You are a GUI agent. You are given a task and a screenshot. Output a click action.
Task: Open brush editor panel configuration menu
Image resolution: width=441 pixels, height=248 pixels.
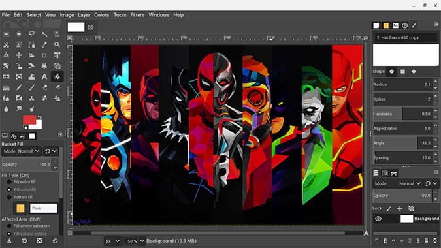[436, 24]
